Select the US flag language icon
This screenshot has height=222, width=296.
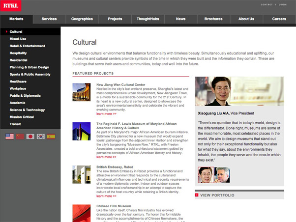(x=10, y=136)
